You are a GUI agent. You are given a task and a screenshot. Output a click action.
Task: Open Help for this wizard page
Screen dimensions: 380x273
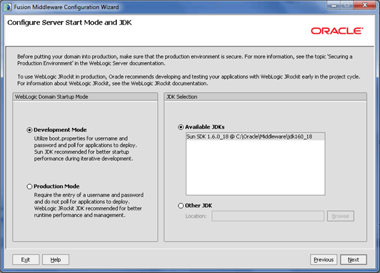56,260
